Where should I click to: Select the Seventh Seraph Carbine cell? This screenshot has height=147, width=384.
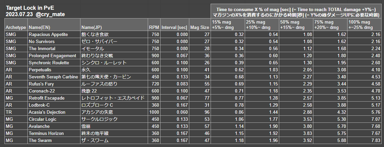(x=53, y=77)
